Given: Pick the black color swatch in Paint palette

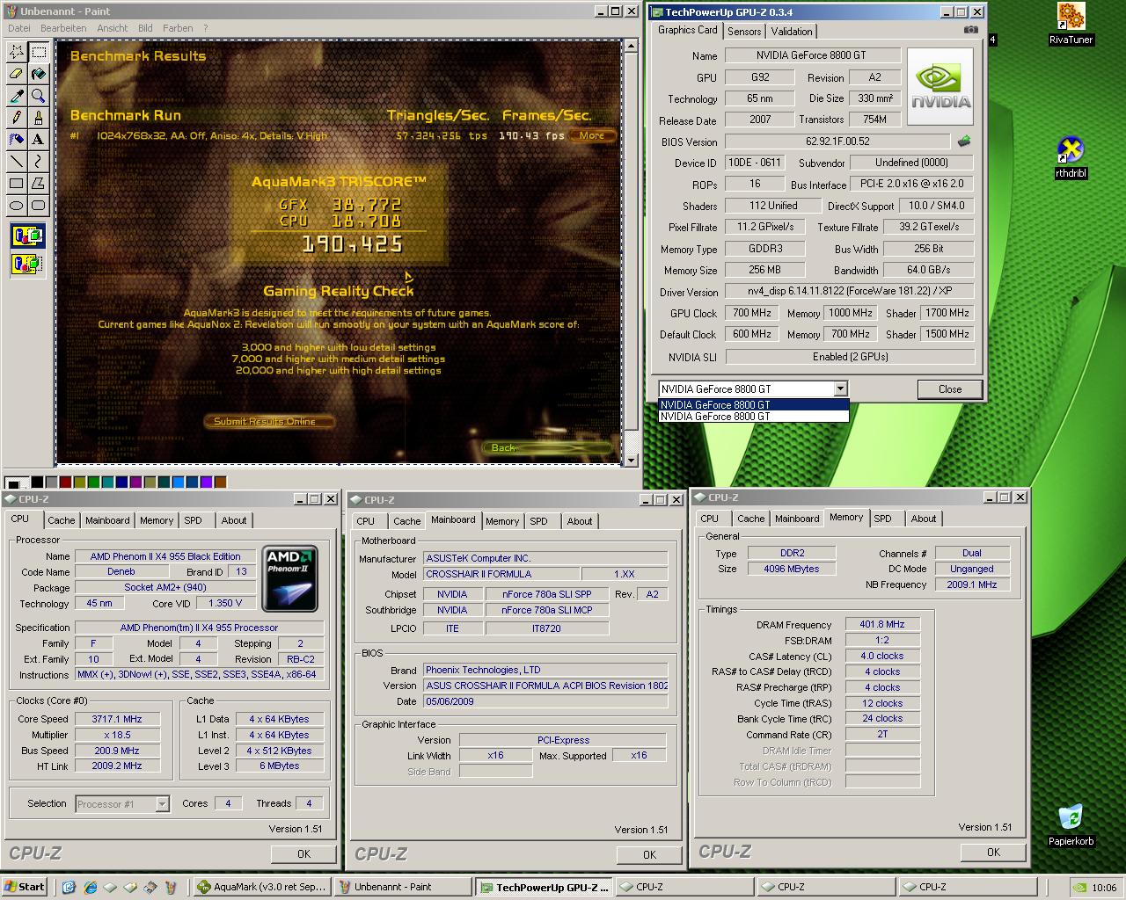Looking at the screenshot, I should [x=38, y=482].
